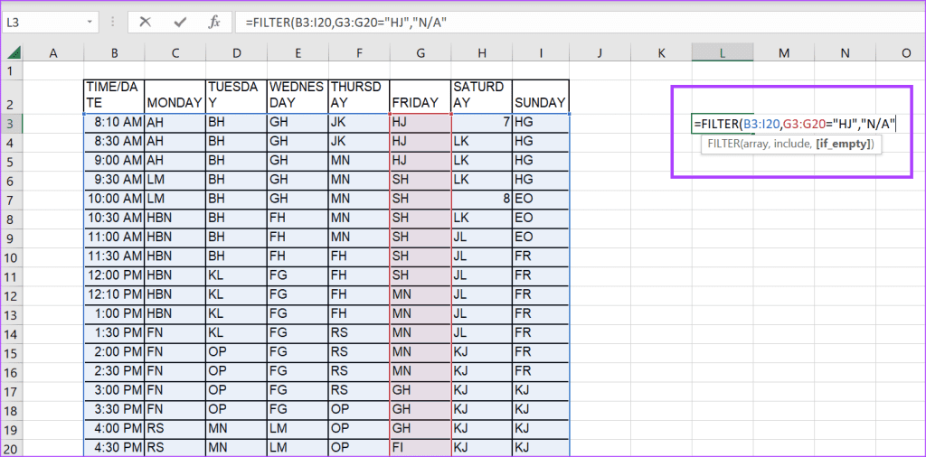Click the SUNDAY header cell
The height and width of the screenshot is (457, 926).
[x=540, y=102]
